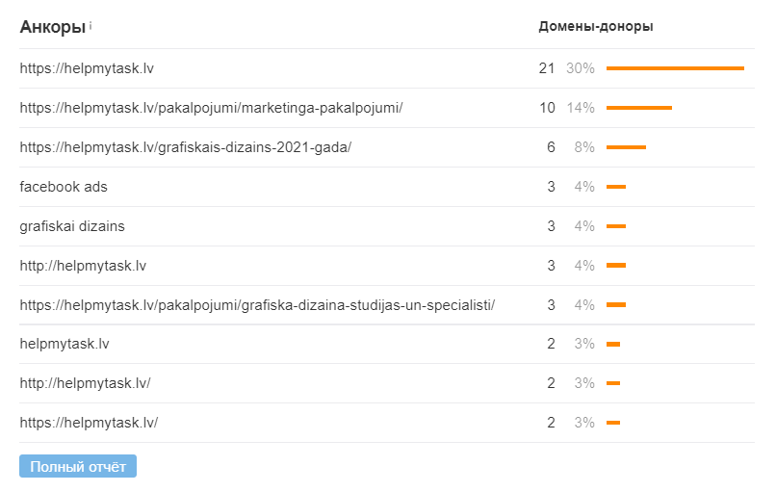Image resolution: width=776 pixels, height=492 pixels.
Task: Click the info icon beside Анкоры heading
Action: coord(91,25)
